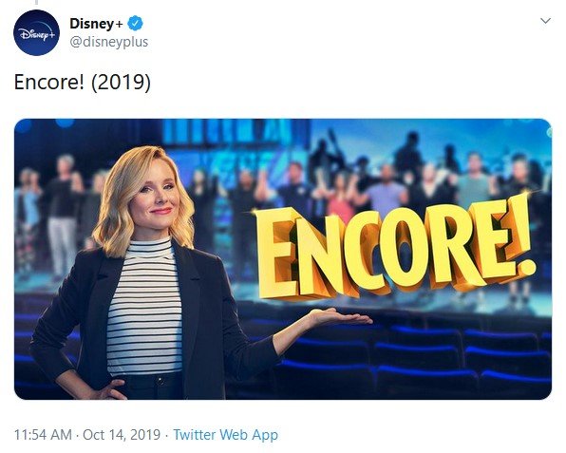Click the host's outstretched open hand
Image resolution: width=566 pixels, height=453 pixels.
(x=341, y=317)
